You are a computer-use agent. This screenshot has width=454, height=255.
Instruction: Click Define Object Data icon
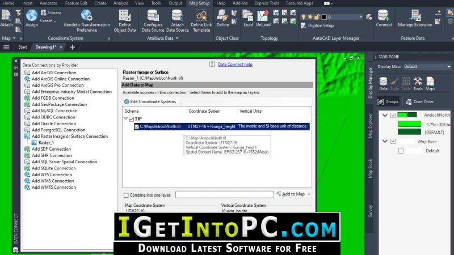125,15
